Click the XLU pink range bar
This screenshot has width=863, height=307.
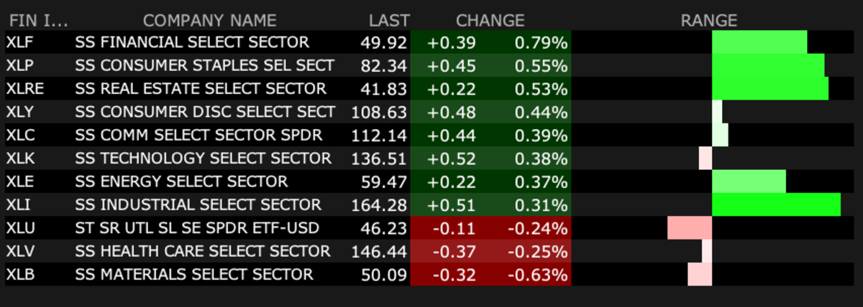point(690,228)
